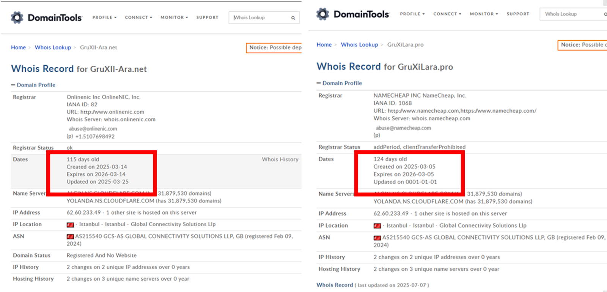Open MONITOR dropdown in right window
Screen dimensions: 607x292
pyautogui.click(x=484, y=14)
